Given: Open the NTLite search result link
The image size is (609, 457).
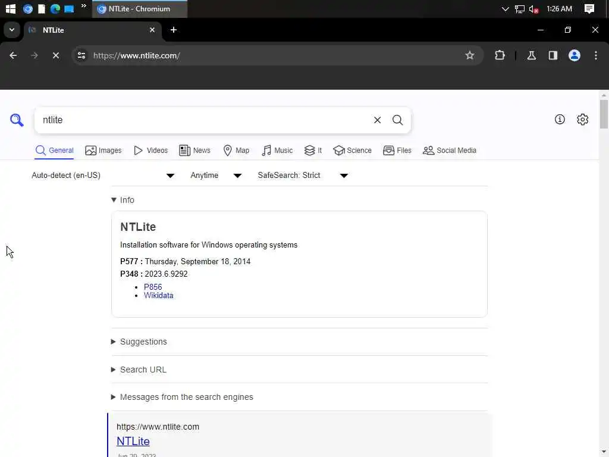Looking at the screenshot, I should click(133, 441).
